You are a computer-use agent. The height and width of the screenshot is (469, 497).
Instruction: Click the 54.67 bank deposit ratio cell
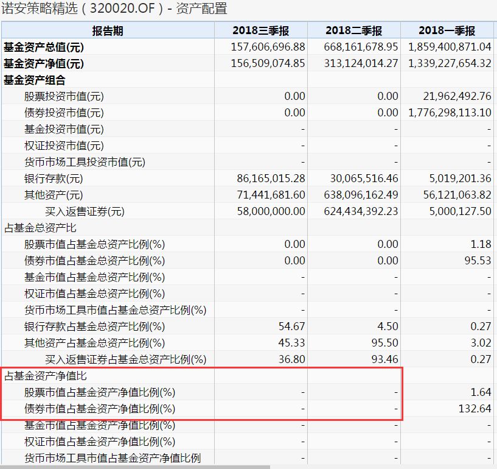(x=291, y=326)
